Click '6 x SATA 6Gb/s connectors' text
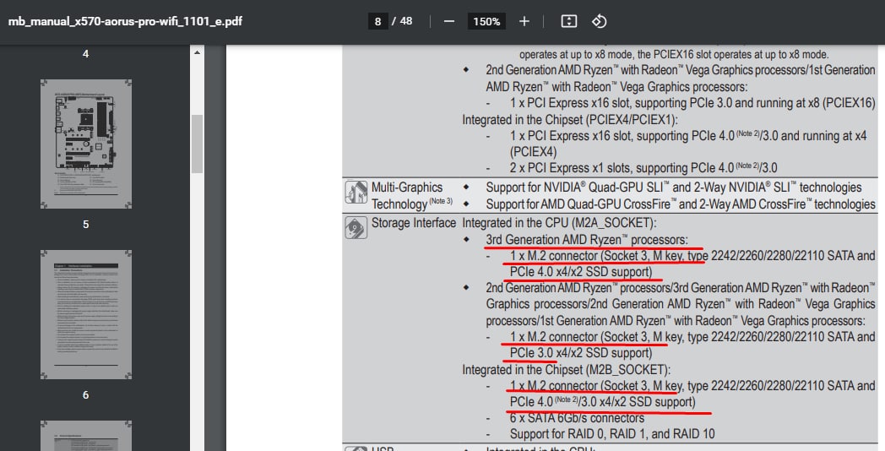This screenshot has width=885, height=451. pos(577,418)
